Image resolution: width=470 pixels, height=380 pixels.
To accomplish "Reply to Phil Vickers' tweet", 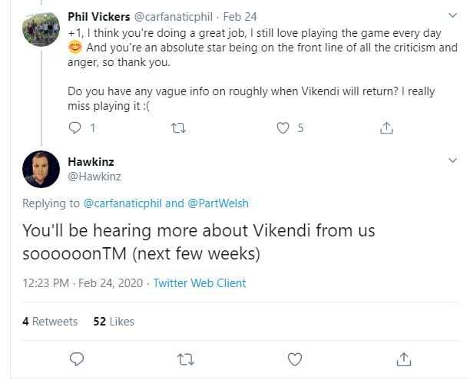I will click(75, 128).
